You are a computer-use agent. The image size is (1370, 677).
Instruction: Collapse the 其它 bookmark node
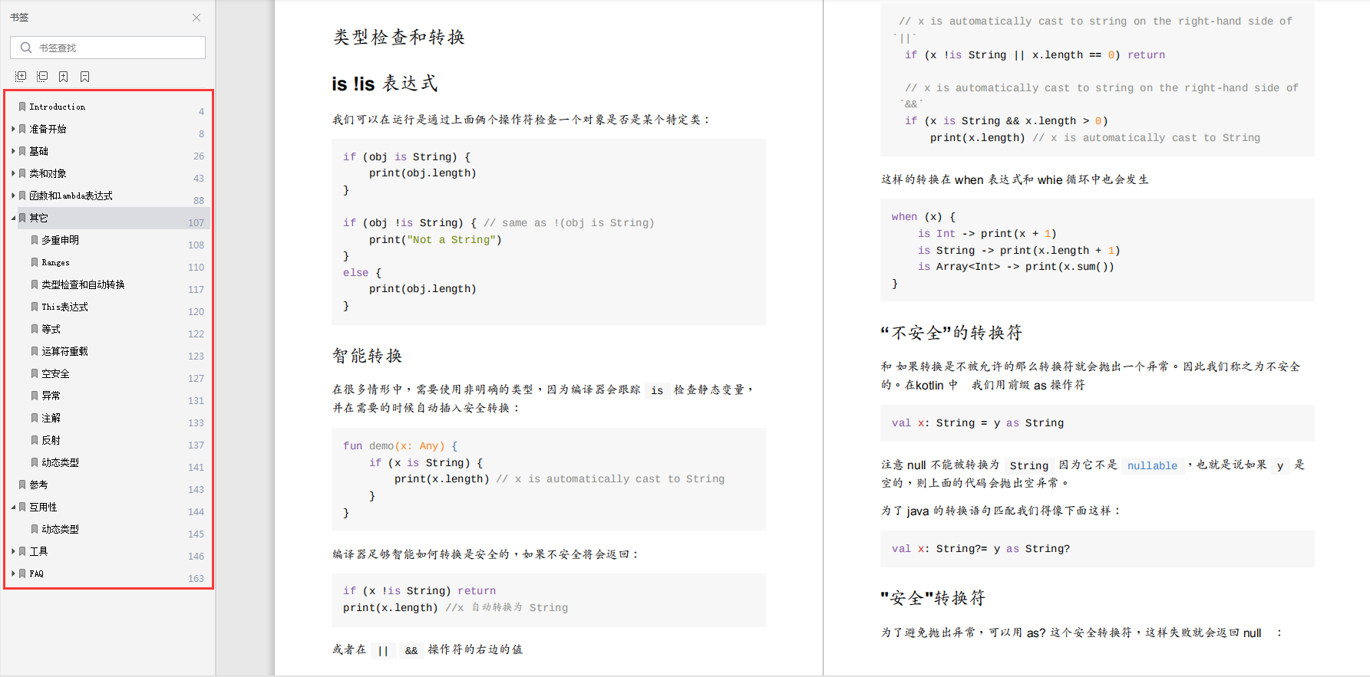pyautogui.click(x=13, y=218)
